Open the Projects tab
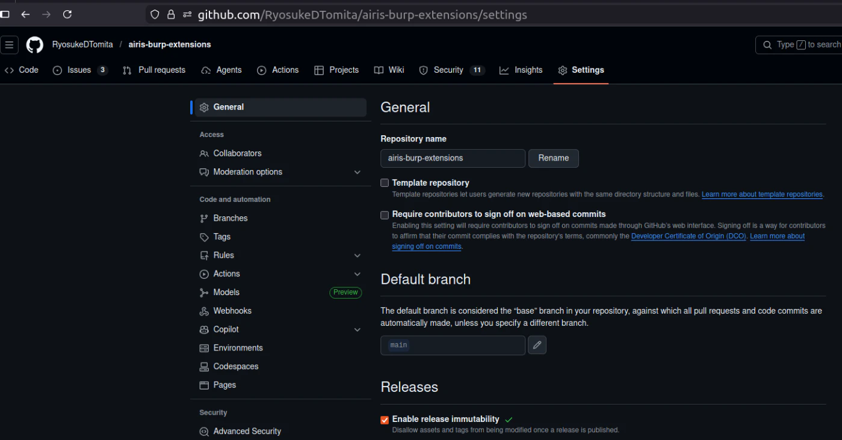The width and height of the screenshot is (842, 440). pyautogui.click(x=336, y=70)
